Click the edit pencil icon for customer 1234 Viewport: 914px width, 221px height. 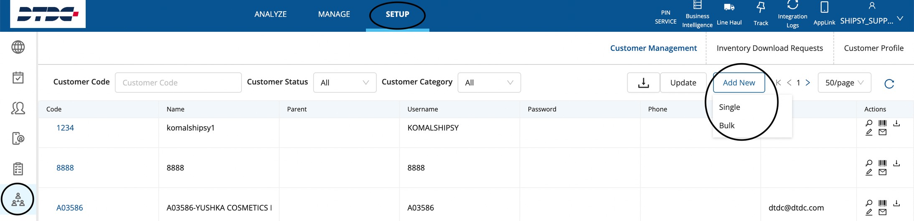[869, 132]
